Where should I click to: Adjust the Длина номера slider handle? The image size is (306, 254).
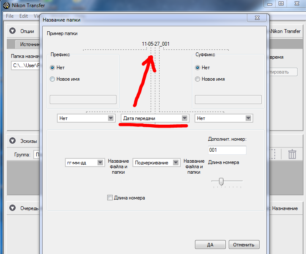221,181
